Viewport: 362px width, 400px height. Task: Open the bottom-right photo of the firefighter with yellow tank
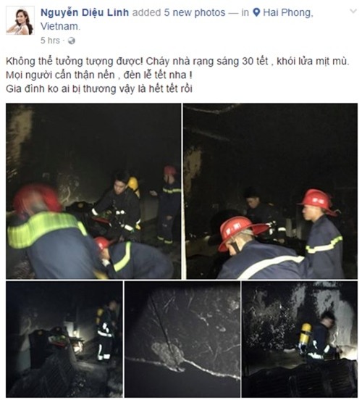coord(300,339)
